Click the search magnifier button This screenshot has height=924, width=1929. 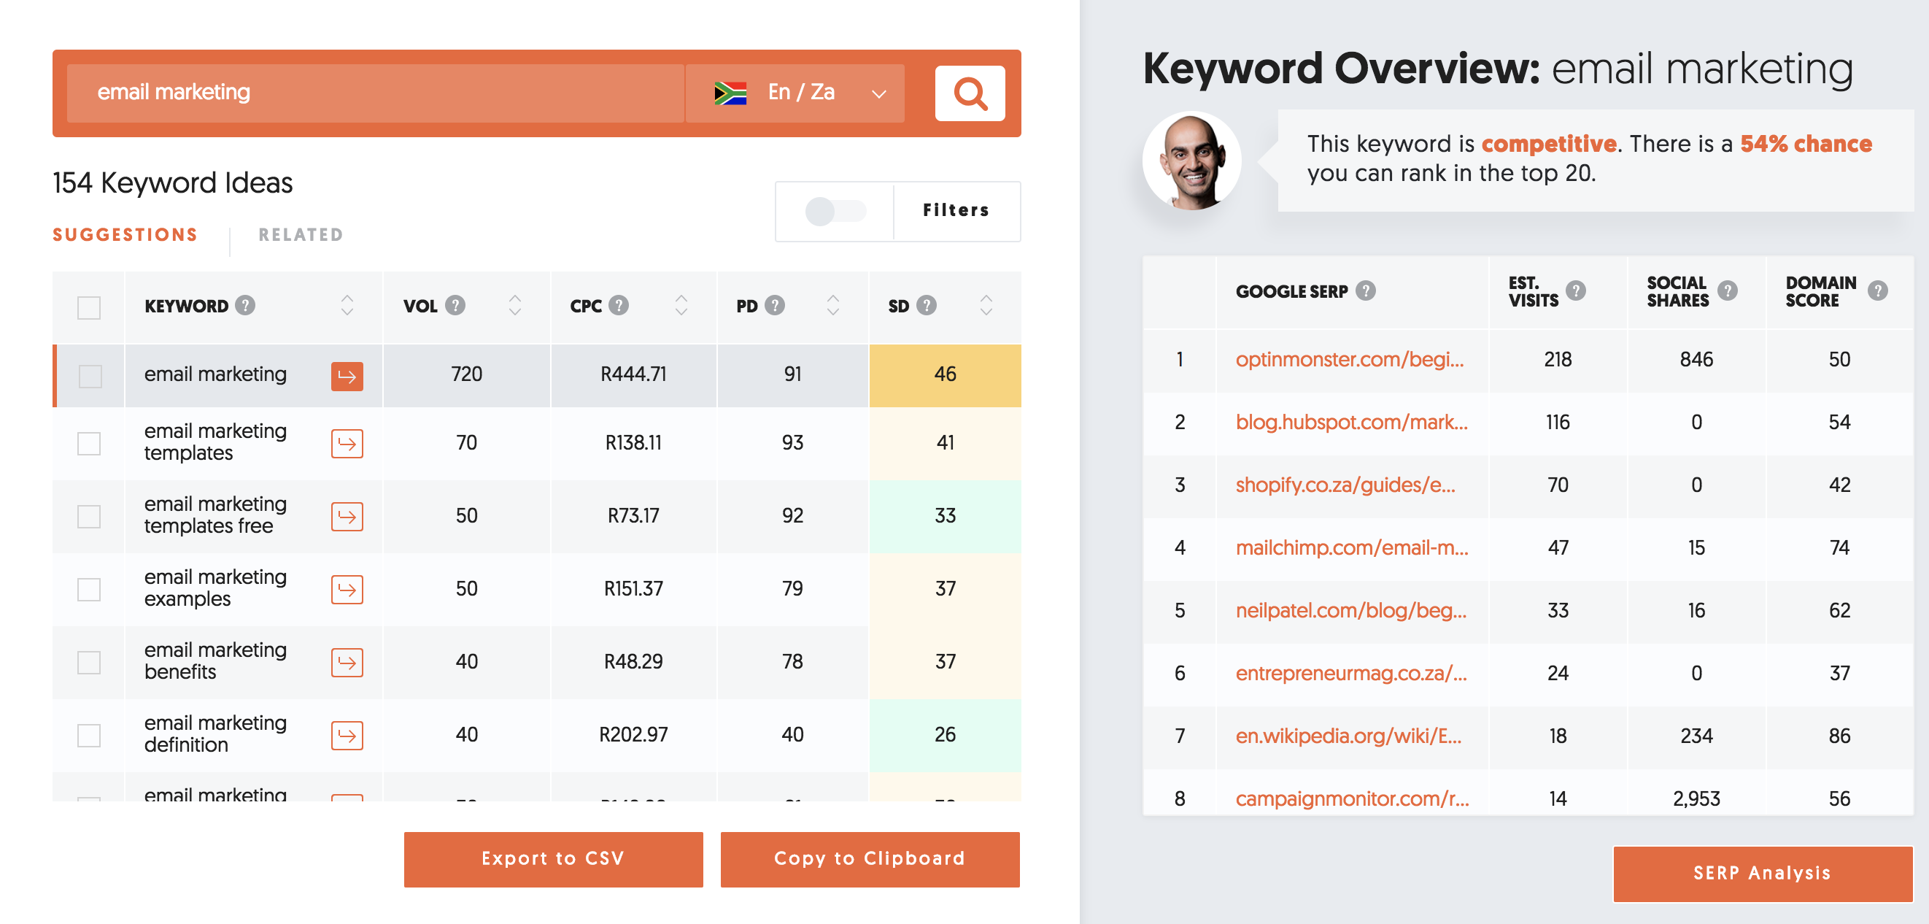[x=970, y=93]
